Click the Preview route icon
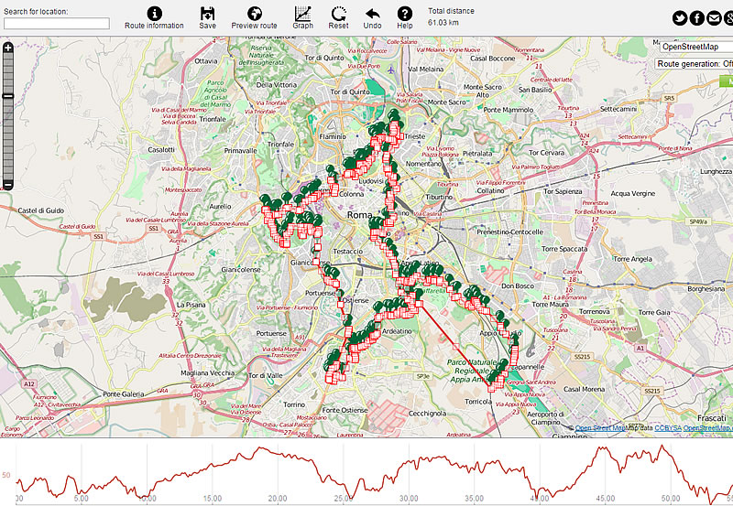This screenshot has height=506, width=733. (254, 14)
